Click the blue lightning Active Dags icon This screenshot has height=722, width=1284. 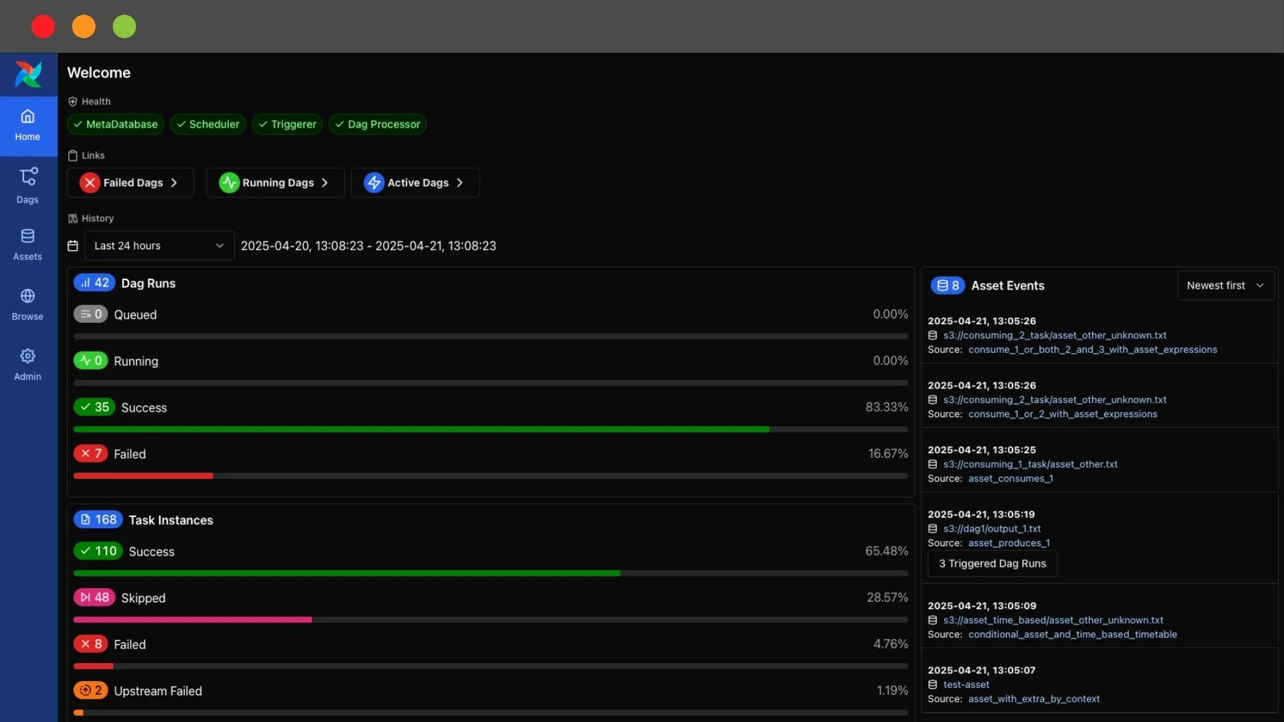click(x=374, y=183)
